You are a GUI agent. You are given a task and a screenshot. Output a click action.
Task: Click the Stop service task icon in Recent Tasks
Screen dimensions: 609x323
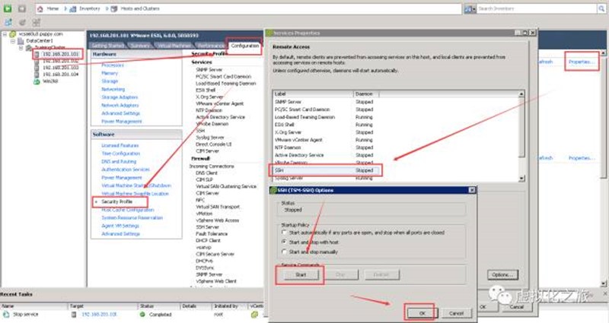pyautogui.click(x=6, y=315)
